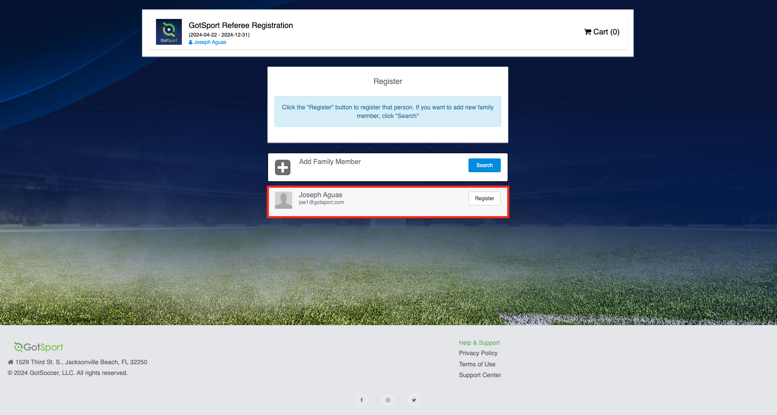Click the GotSport footer logo

point(39,347)
